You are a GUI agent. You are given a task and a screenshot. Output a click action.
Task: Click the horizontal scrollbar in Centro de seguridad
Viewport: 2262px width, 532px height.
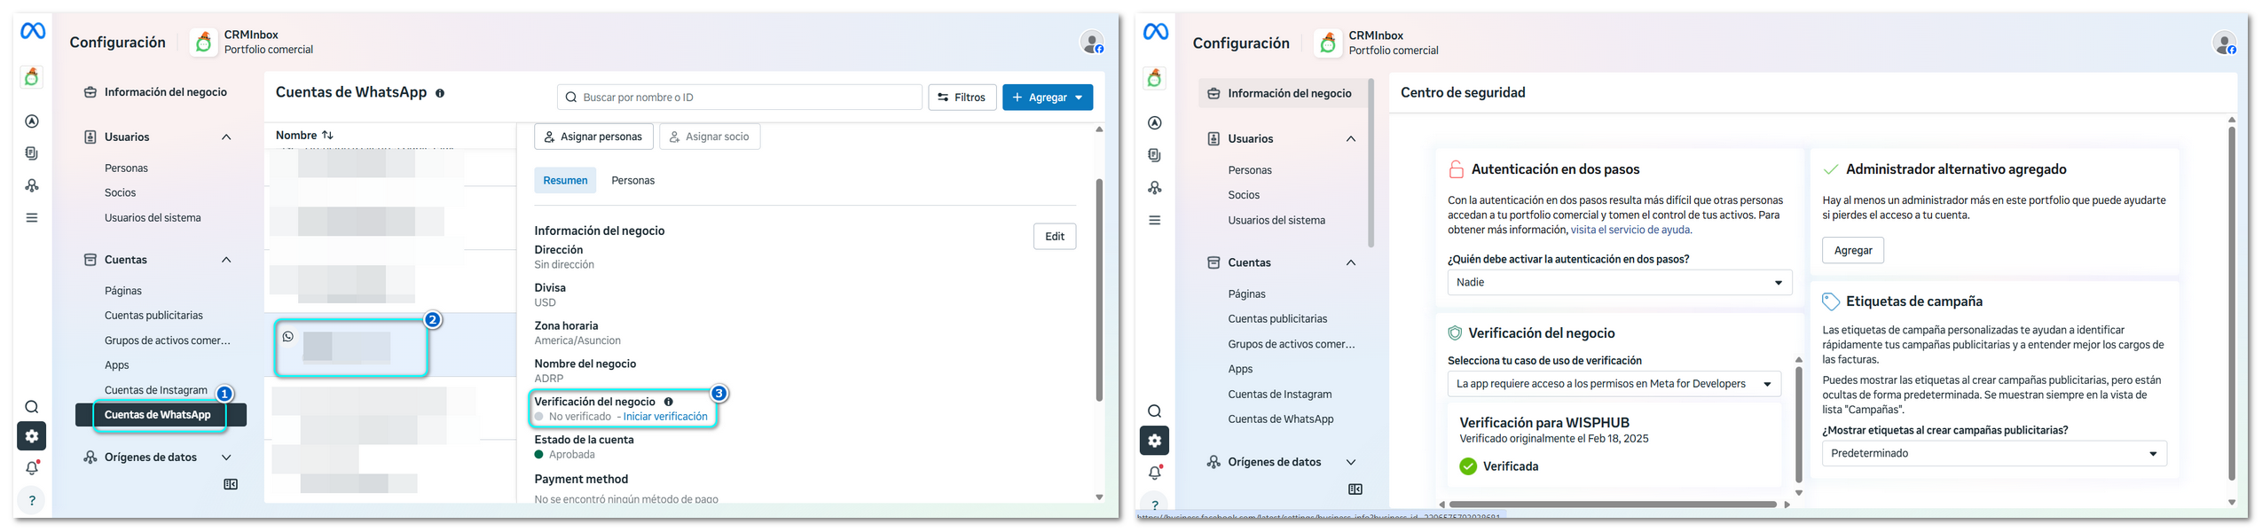[x=1612, y=505]
